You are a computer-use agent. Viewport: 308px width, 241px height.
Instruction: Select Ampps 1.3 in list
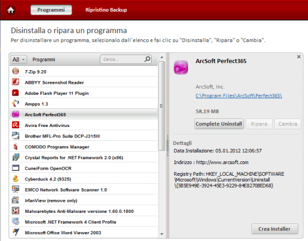point(36,104)
